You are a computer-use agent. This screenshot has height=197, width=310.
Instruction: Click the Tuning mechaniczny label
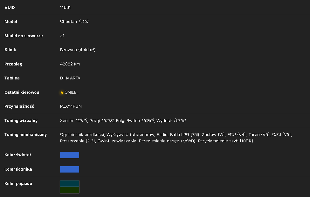pyautogui.click(x=26, y=135)
